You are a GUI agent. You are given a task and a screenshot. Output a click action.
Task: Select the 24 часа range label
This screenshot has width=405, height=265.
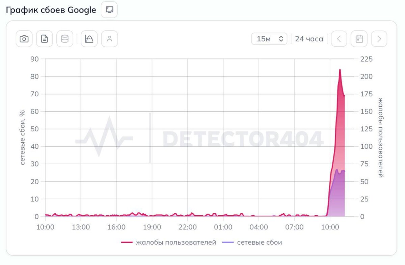pos(309,39)
